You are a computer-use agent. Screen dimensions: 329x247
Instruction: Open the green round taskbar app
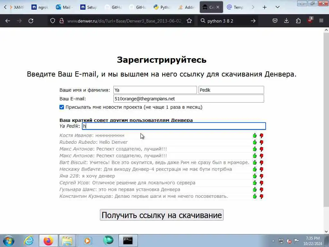point(108,241)
